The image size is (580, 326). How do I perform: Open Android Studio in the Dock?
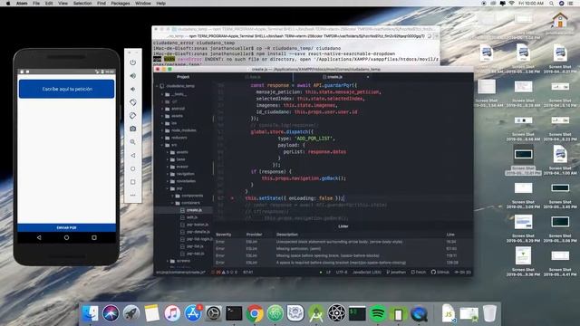[316, 313]
